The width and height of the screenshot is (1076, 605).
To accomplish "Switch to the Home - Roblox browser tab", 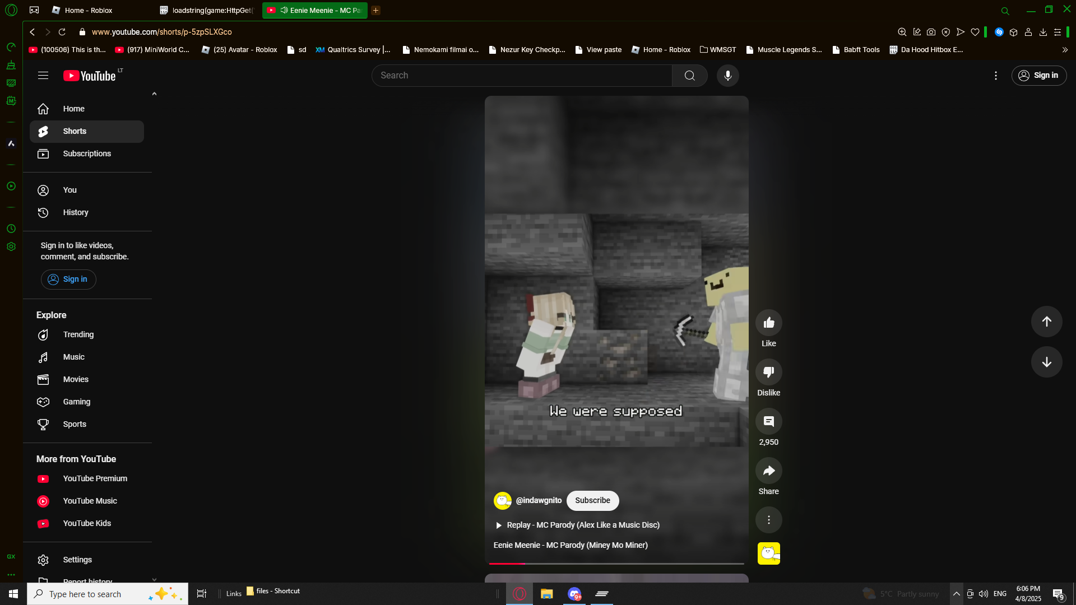I will 89,10.
